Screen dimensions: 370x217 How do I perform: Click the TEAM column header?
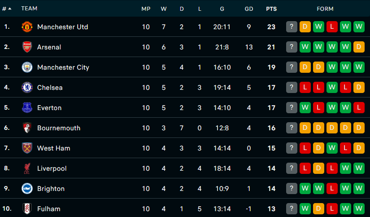click(30, 9)
